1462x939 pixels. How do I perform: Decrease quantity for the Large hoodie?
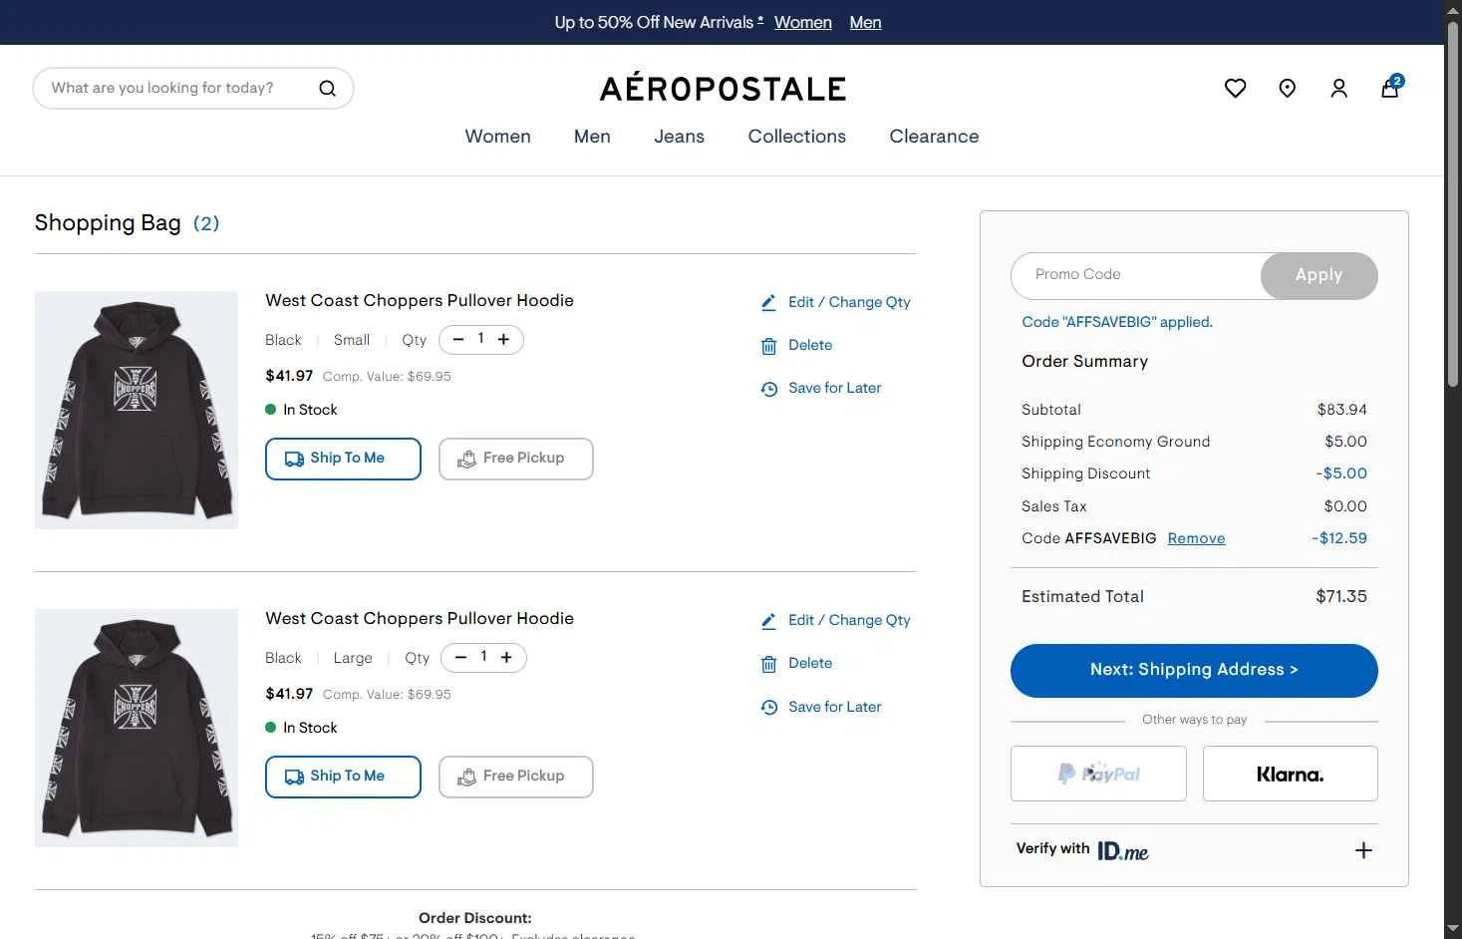point(460,658)
